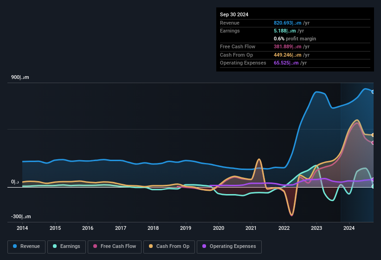Click the Cash From Op label in tooltip
This screenshot has width=381, height=260.
pyautogui.click(x=236, y=55)
